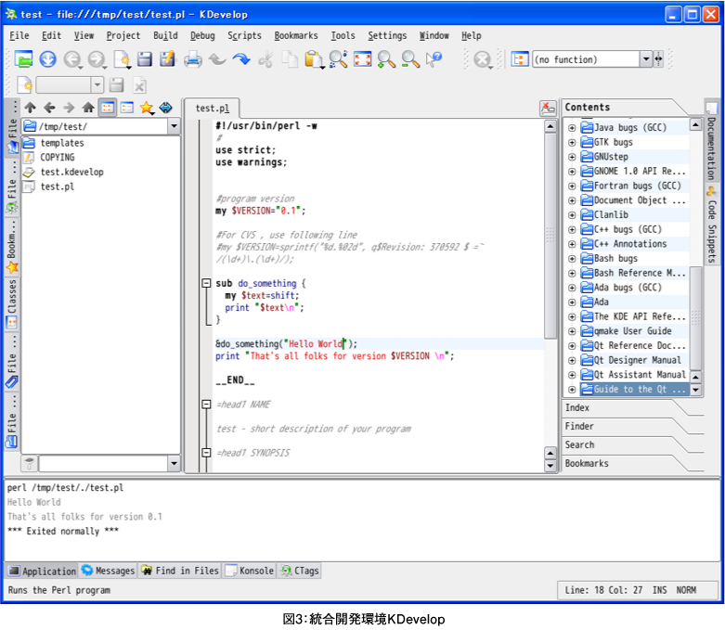Open the /tmp/test/ path dropdown
The height and width of the screenshot is (630, 725).
click(x=174, y=126)
